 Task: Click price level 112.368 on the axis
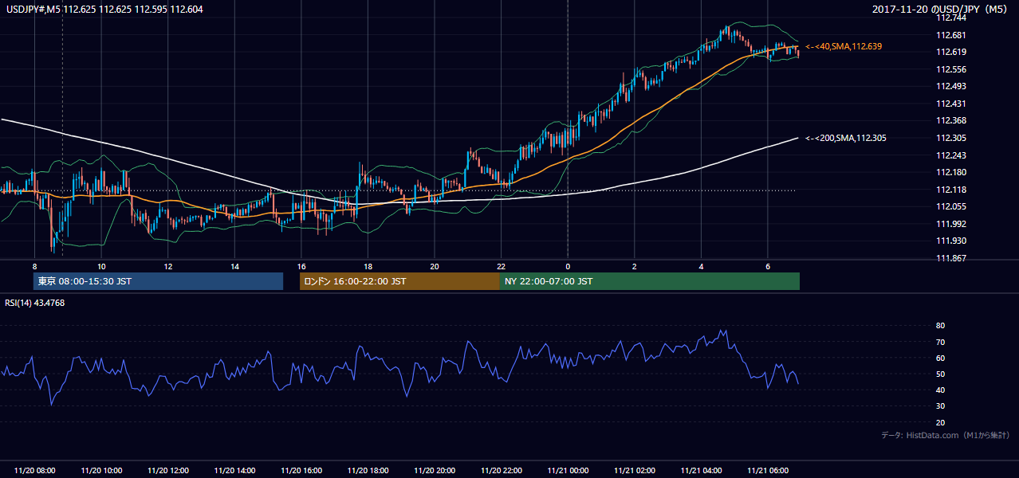point(952,120)
